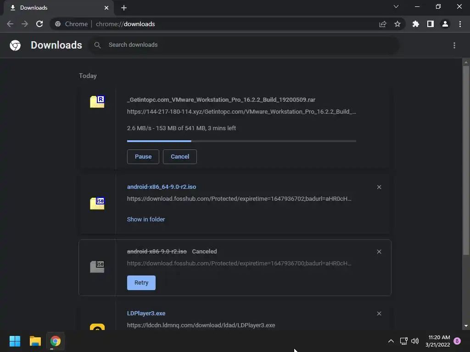The height and width of the screenshot is (352, 470).
Task: Remove the canceled android-x86-9.0-r2.iso entry
Action: tap(379, 252)
